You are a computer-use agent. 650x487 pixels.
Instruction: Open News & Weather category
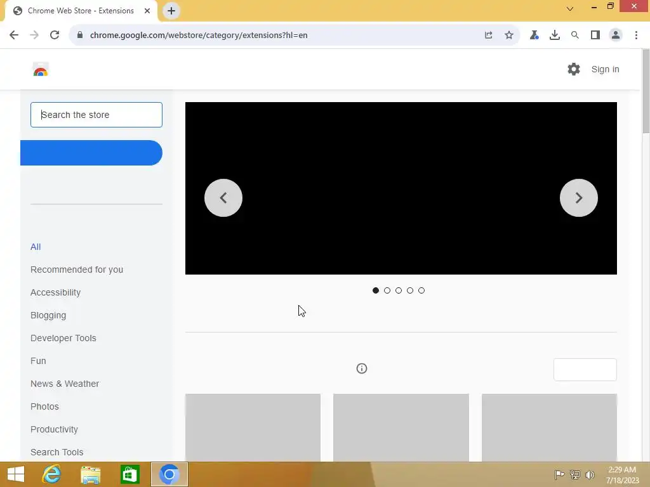click(x=65, y=384)
